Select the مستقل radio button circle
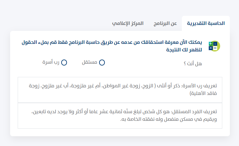The height and width of the screenshot is (146, 239). point(102,62)
